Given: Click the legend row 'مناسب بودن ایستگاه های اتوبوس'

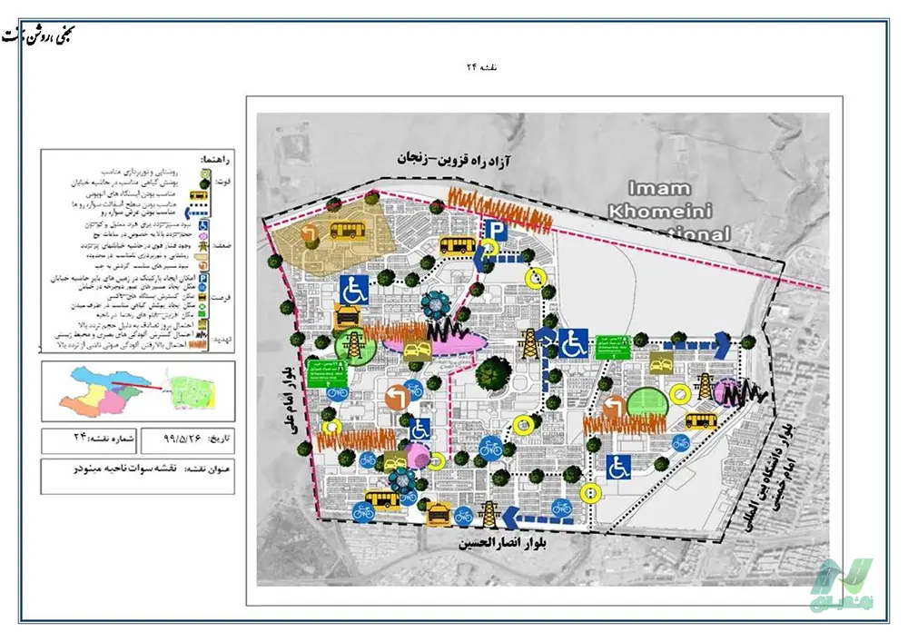Looking at the screenshot, I should (x=131, y=194).
